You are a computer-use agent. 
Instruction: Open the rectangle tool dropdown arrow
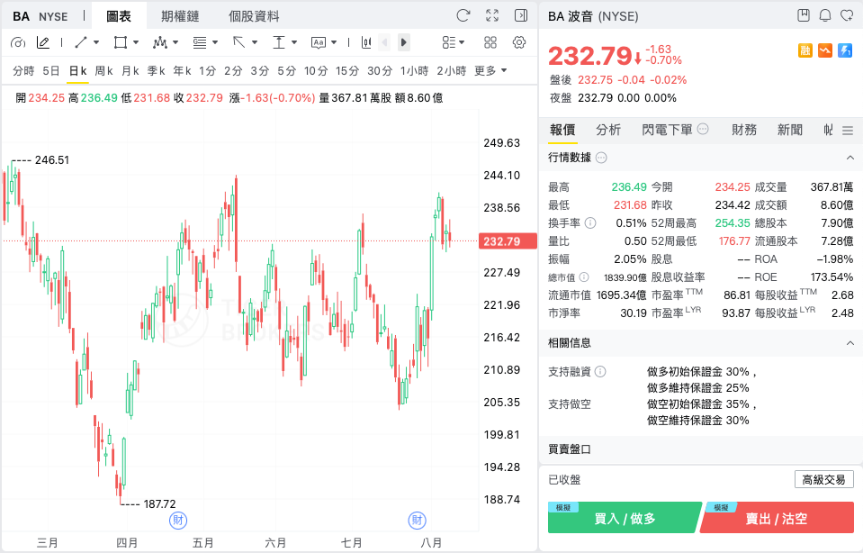click(136, 42)
